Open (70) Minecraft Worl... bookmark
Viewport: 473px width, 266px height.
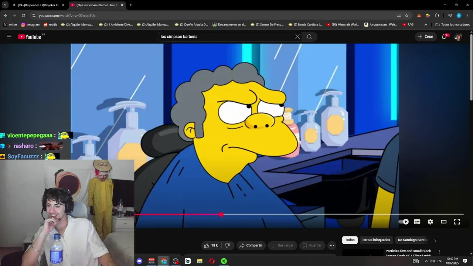point(343,25)
